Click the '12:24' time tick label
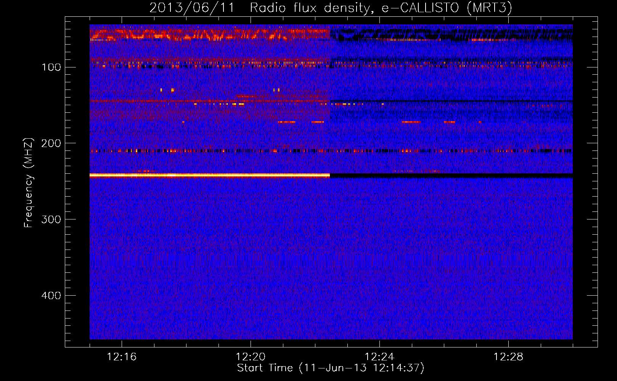Image resolution: width=617 pixels, height=381 pixels. click(379, 357)
